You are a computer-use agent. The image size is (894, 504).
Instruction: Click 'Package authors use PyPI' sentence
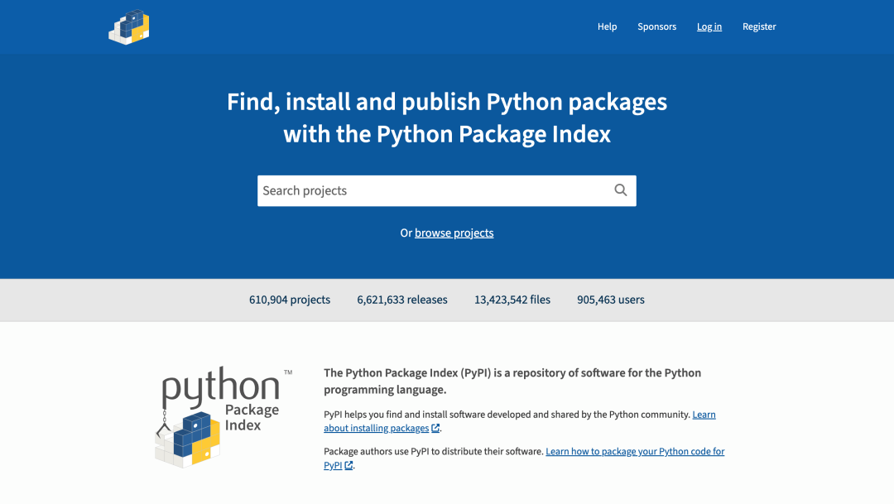(x=433, y=451)
